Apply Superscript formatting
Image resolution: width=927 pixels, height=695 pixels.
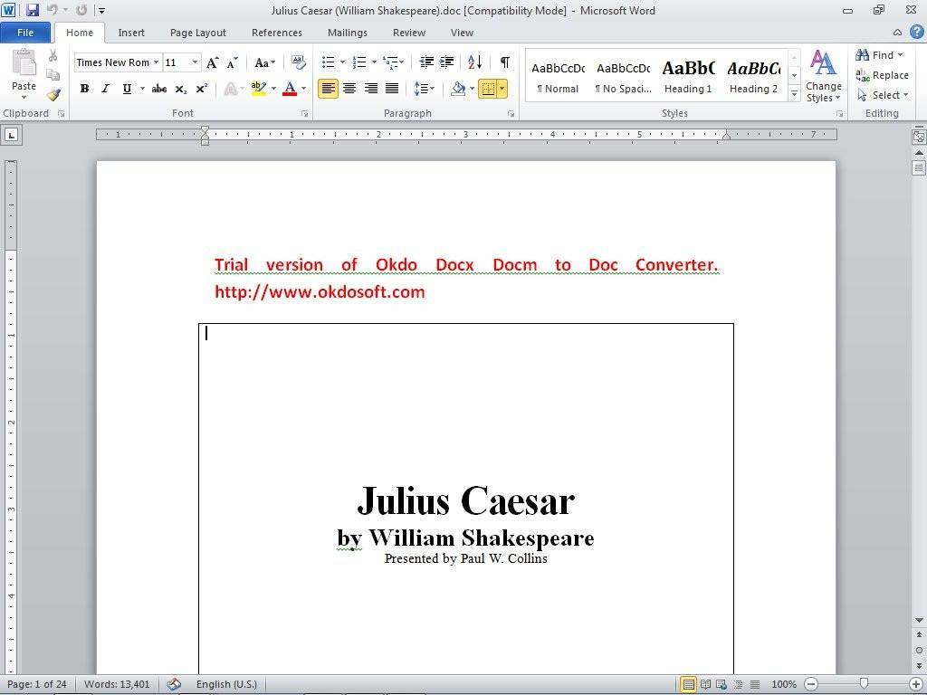(202, 89)
